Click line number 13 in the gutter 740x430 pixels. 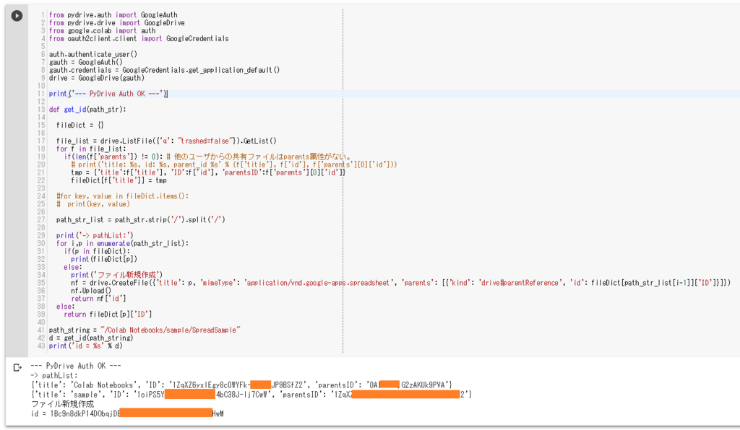click(x=41, y=109)
